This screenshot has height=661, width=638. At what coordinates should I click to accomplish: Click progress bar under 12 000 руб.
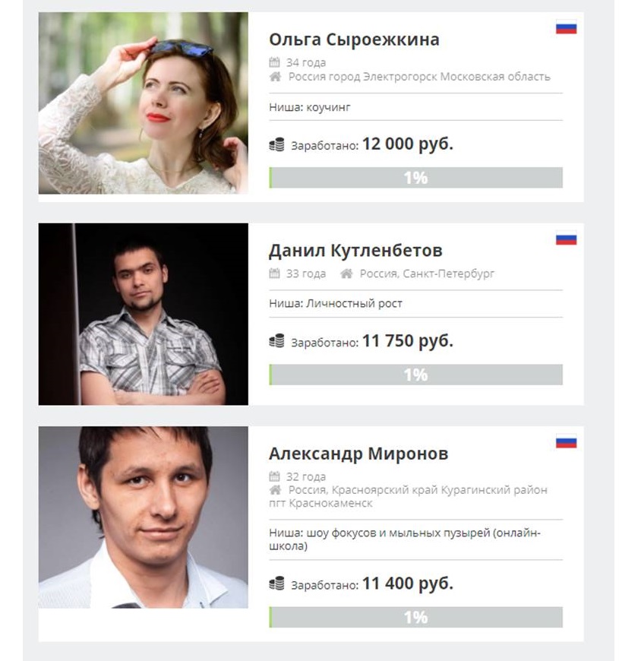415,178
